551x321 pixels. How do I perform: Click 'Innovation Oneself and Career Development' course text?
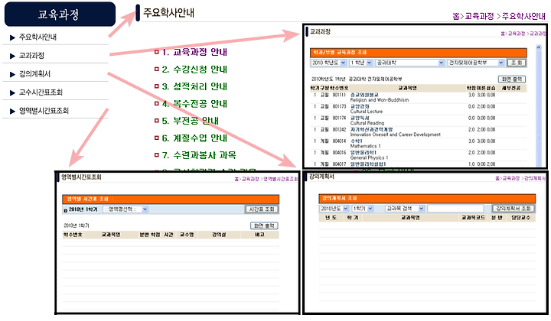click(395, 135)
